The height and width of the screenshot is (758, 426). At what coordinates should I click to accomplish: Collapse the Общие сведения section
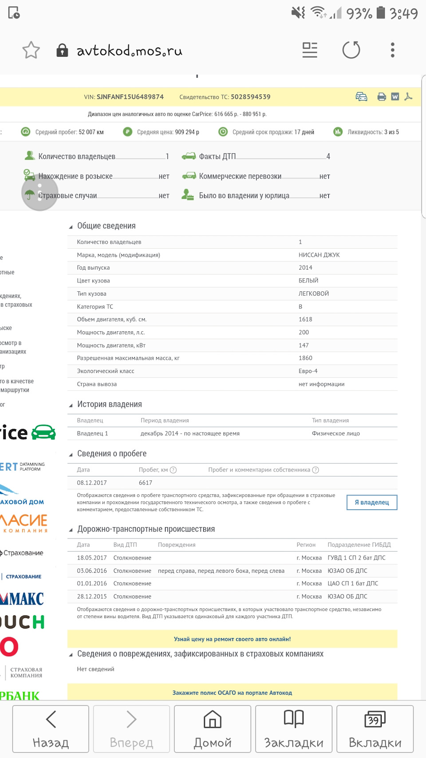click(71, 227)
